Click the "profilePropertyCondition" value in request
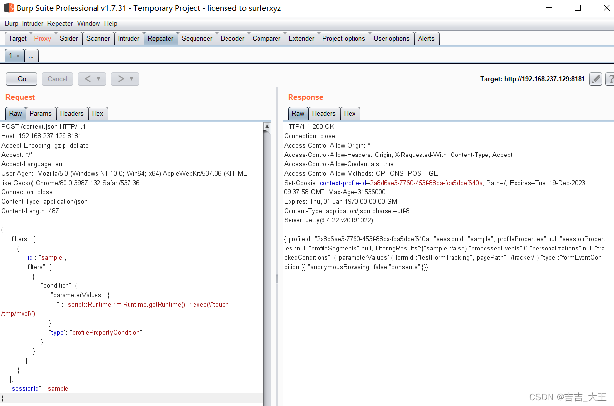Viewport: 614px width, 406px height. coord(106,332)
